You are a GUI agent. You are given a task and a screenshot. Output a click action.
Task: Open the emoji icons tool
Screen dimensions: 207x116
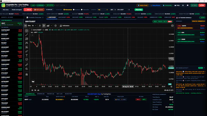point(27,59)
